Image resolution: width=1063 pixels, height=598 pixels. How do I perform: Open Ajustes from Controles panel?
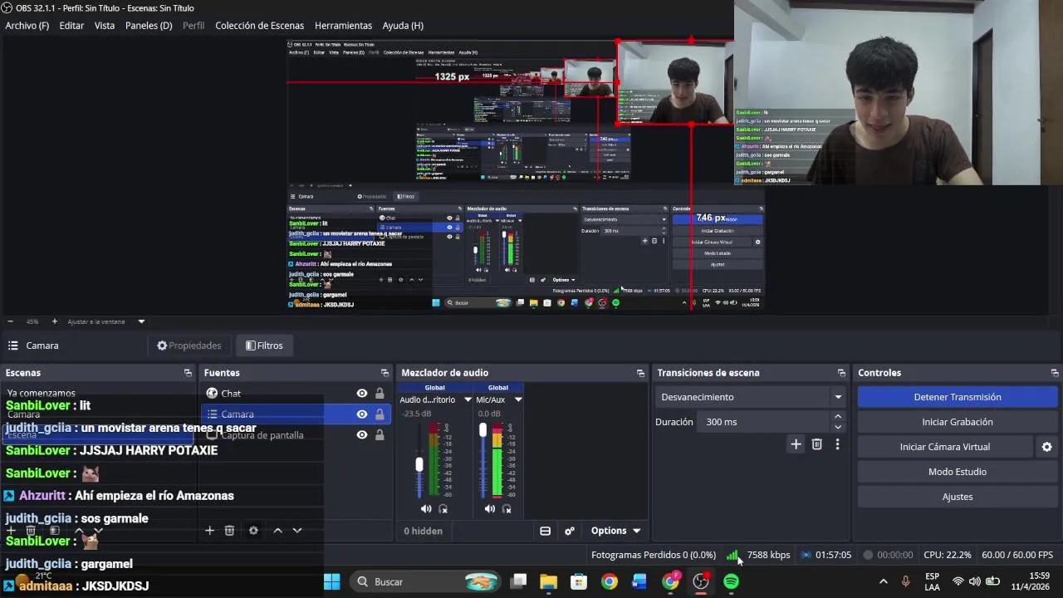click(958, 497)
